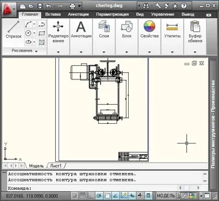Switch to the Вывод ribbon tab
Image resolution: width=219 pixels, height=201 pixels.
tap(188, 14)
